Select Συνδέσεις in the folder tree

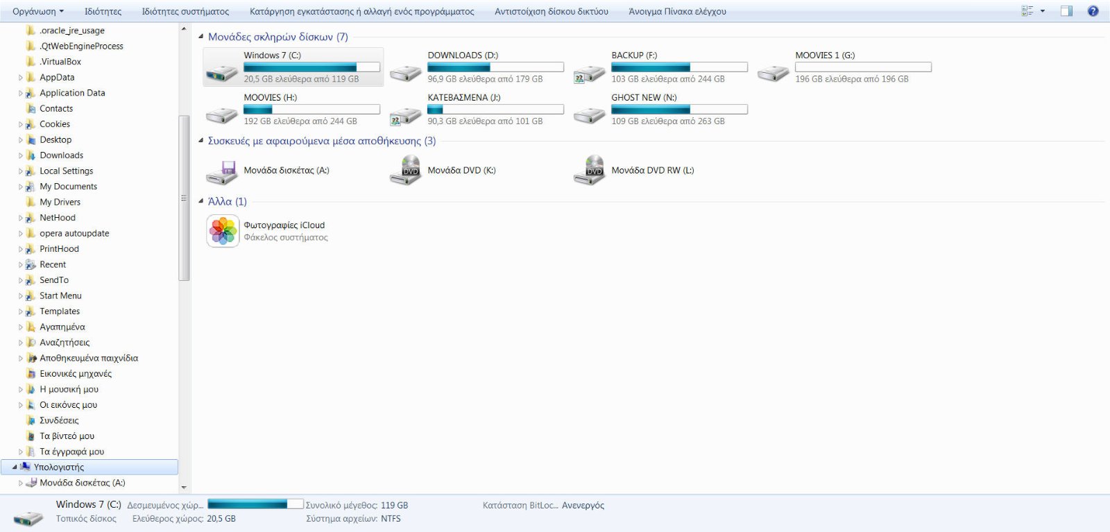pyautogui.click(x=59, y=420)
